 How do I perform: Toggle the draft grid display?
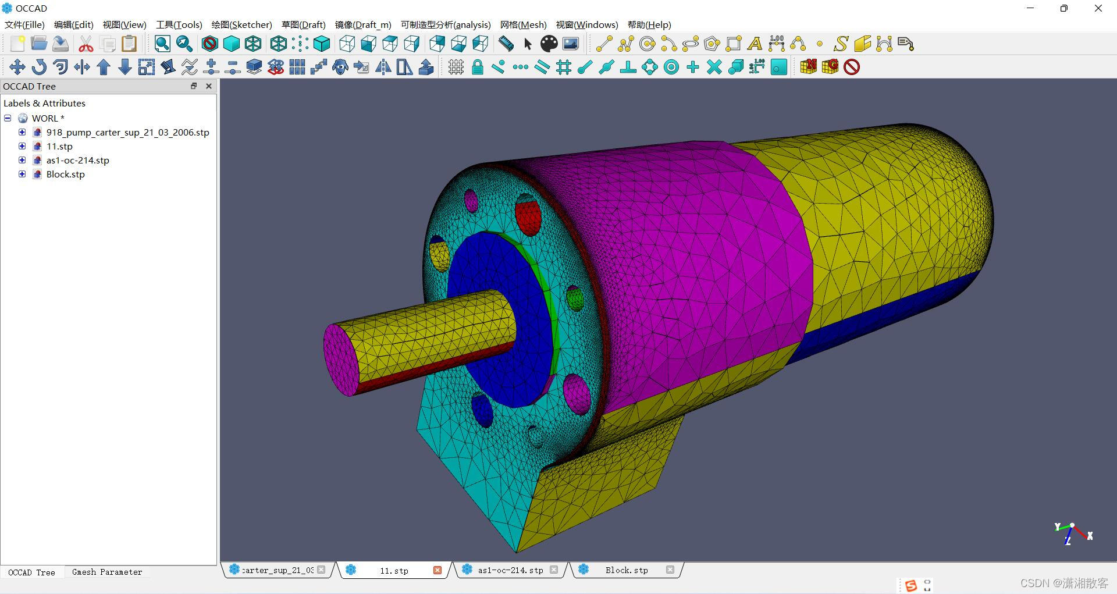pyautogui.click(x=456, y=67)
